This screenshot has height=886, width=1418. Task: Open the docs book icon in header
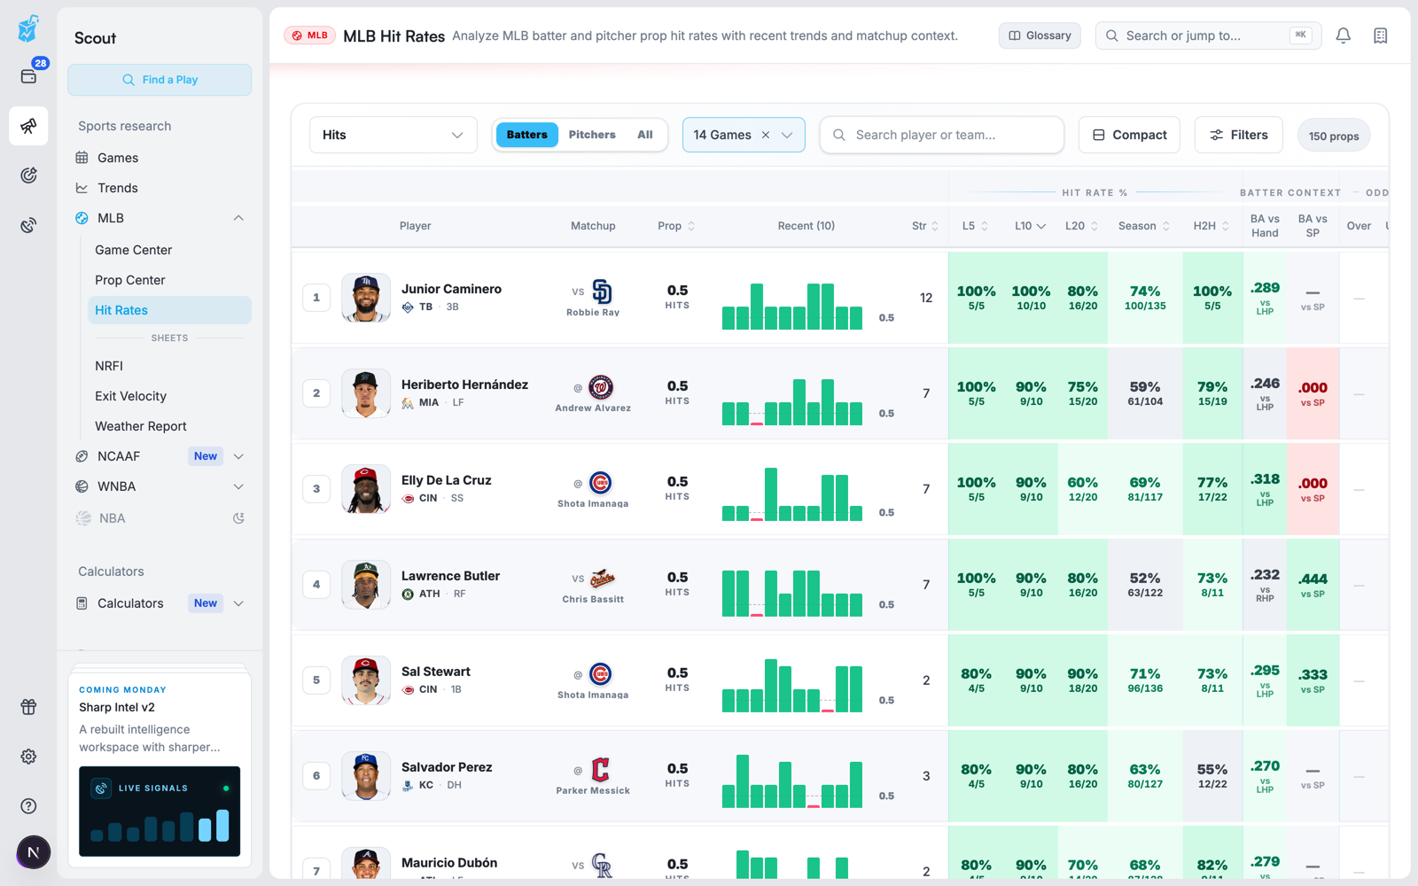pyautogui.click(x=1381, y=35)
